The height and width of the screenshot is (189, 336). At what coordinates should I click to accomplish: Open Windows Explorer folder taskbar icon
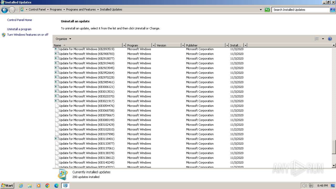click(x=30, y=186)
